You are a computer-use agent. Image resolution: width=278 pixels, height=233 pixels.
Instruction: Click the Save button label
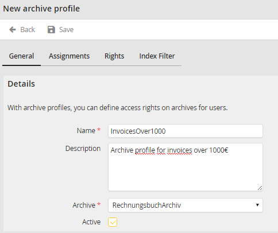click(66, 30)
